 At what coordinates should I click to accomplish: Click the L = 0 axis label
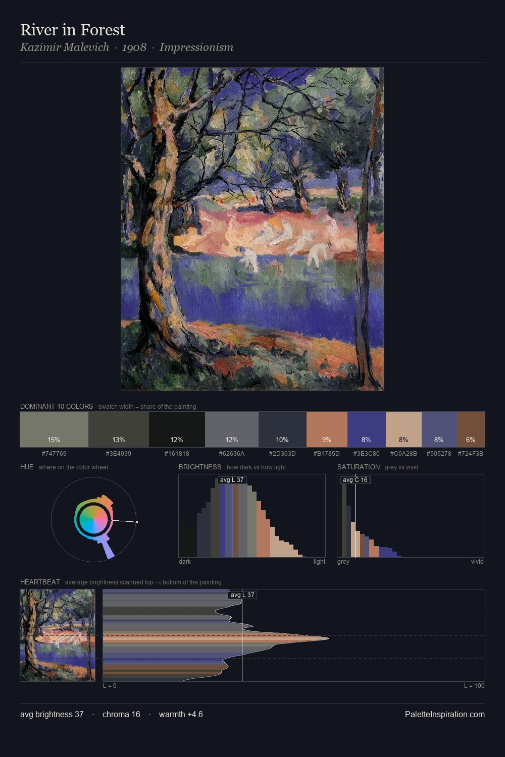click(x=110, y=685)
